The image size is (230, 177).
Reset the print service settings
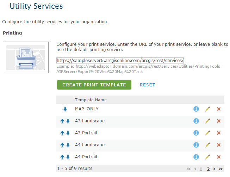coord(147,85)
